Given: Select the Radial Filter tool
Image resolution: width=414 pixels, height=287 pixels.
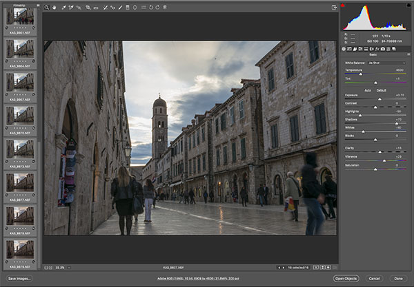Looking at the screenshot, I should click(135, 8).
